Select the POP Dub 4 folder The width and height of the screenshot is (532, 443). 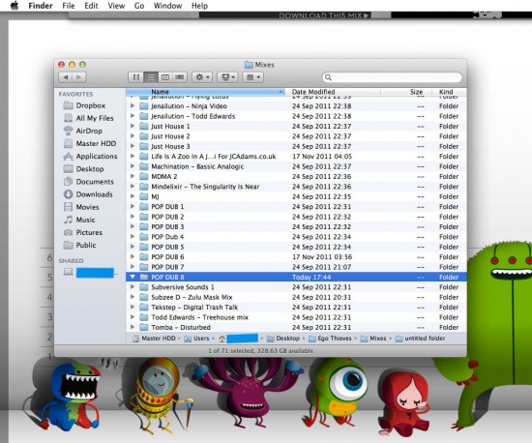click(296, 236)
